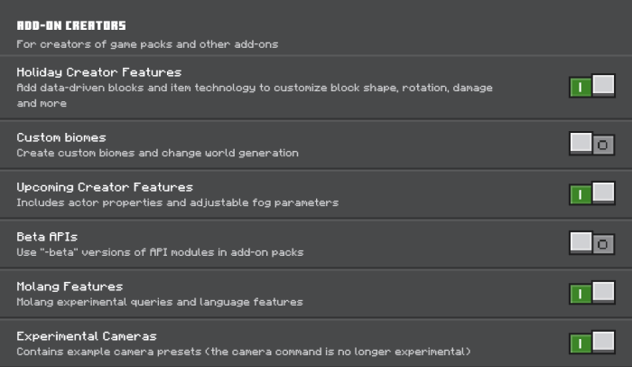Click the actor properties and fog description
This screenshot has height=367, width=632.
click(177, 202)
